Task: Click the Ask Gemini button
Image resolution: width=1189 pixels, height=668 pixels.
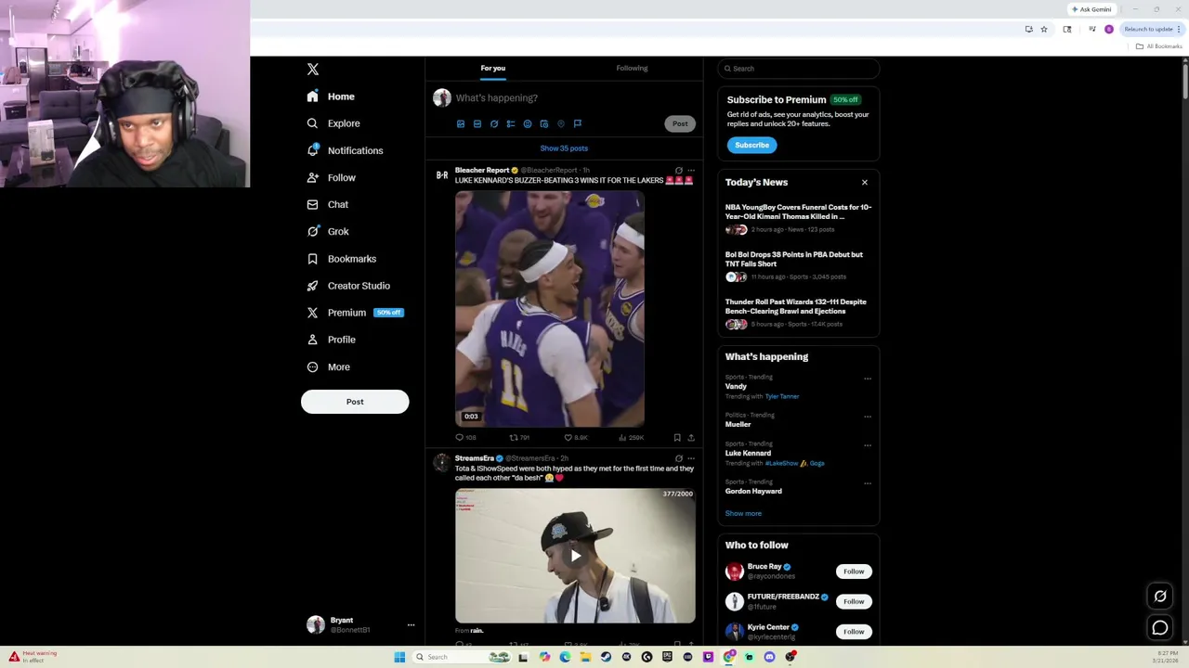Action: point(1091,9)
